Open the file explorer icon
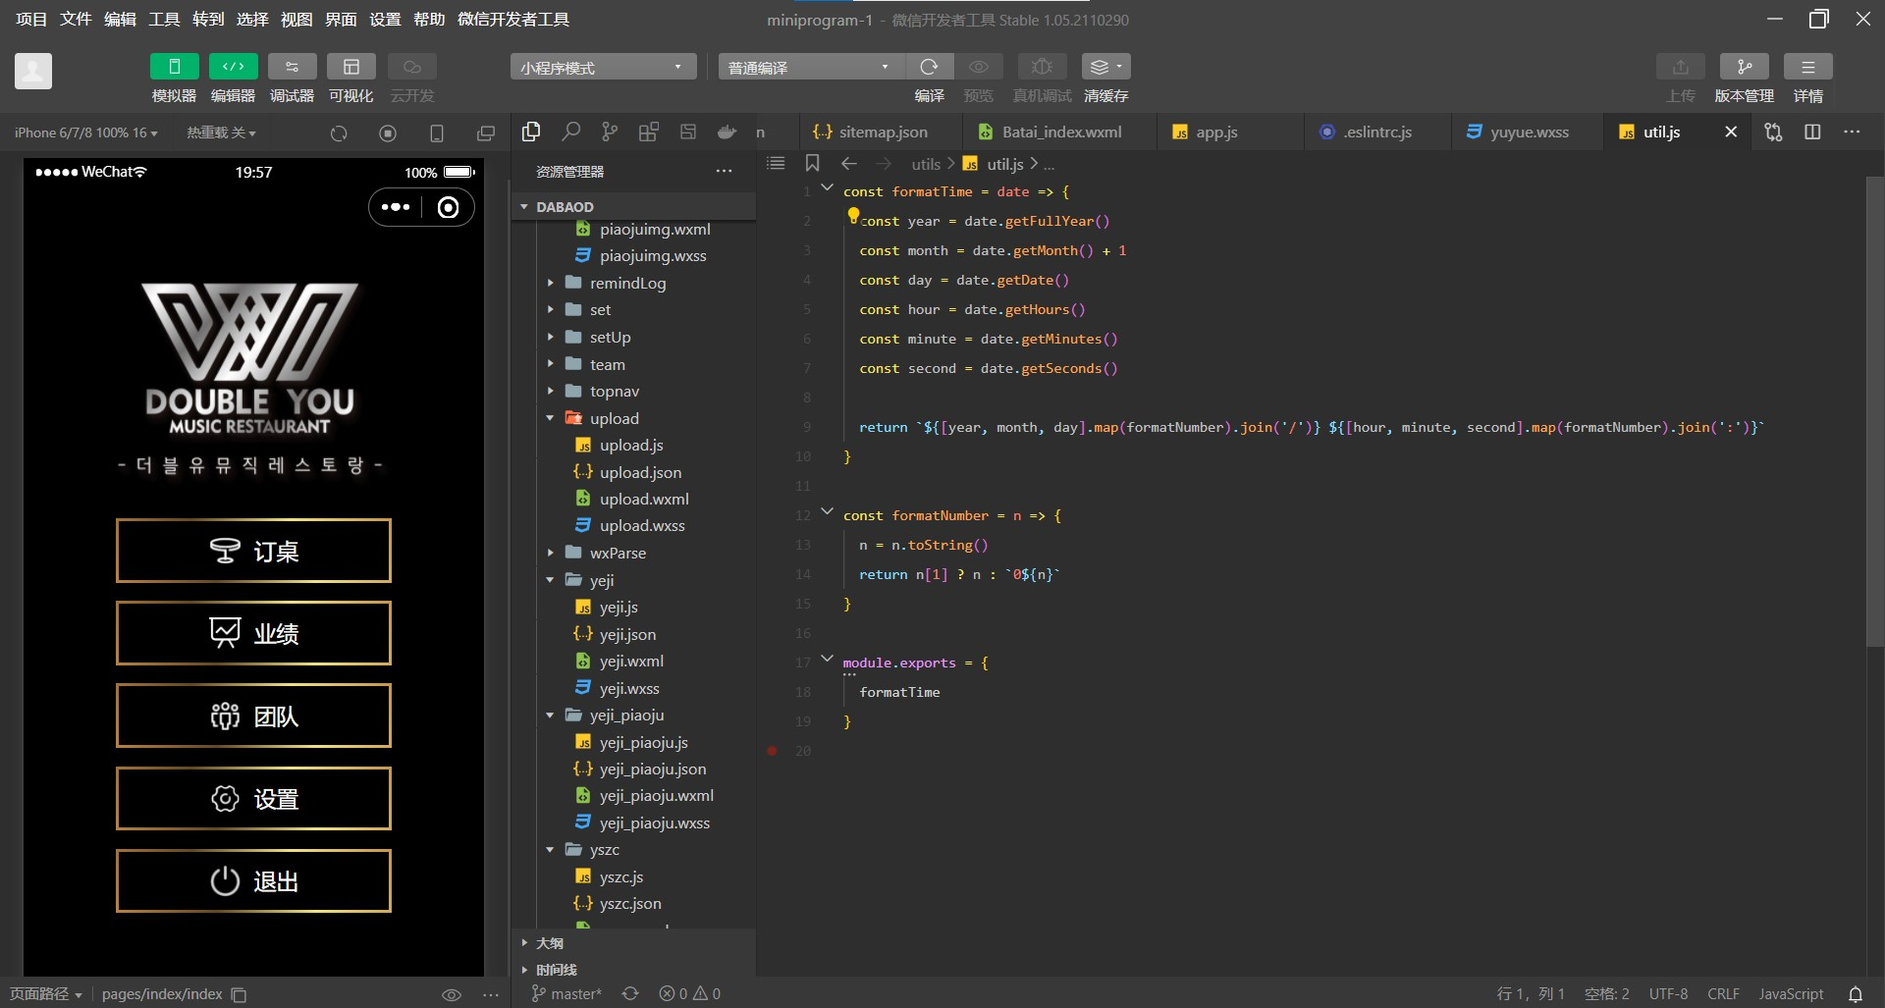 point(531,132)
